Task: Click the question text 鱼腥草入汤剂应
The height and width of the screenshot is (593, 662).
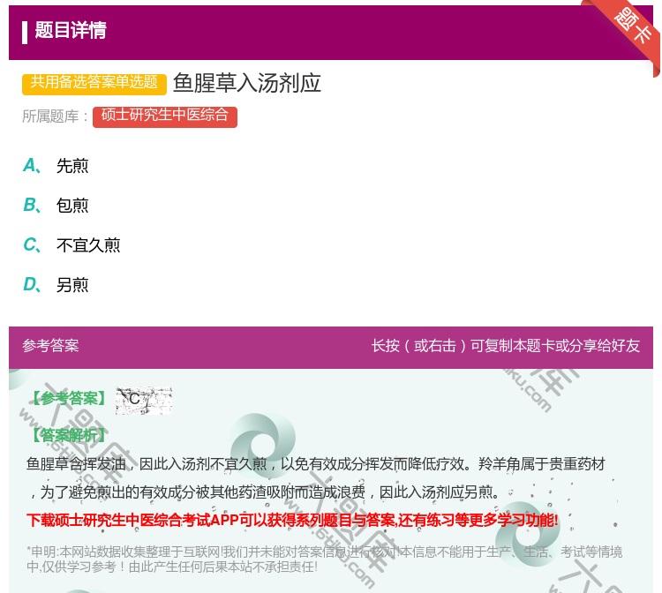Action: pyautogui.click(x=246, y=83)
